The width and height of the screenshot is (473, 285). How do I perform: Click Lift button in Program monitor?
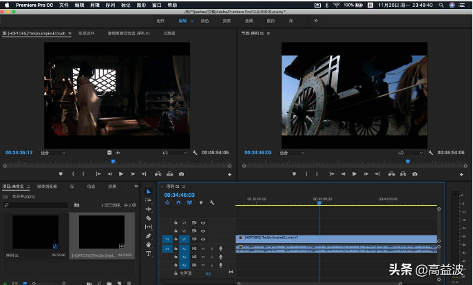pyautogui.click(x=392, y=174)
